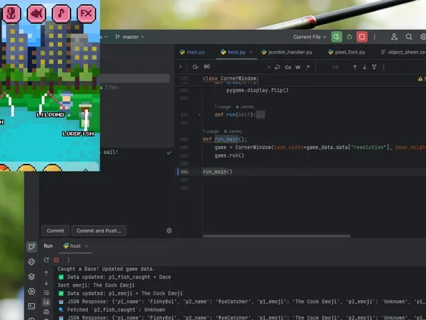This screenshot has width=426, height=320.
Task: Click the new line icon in search field
Action: (x=277, y=67)
